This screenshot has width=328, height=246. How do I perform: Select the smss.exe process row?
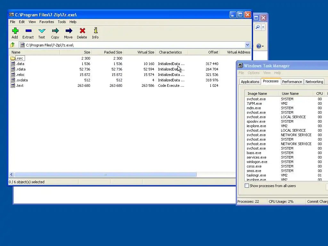(x=286, y=171)
